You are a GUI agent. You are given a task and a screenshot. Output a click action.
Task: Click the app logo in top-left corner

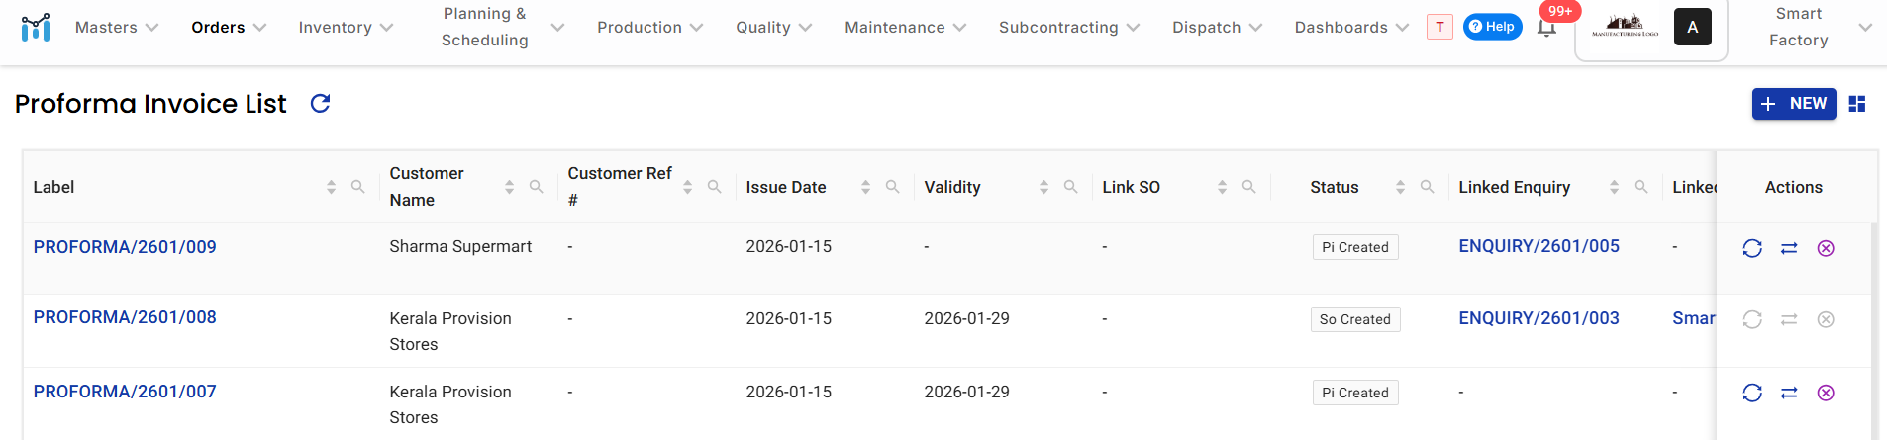(36, 28)
